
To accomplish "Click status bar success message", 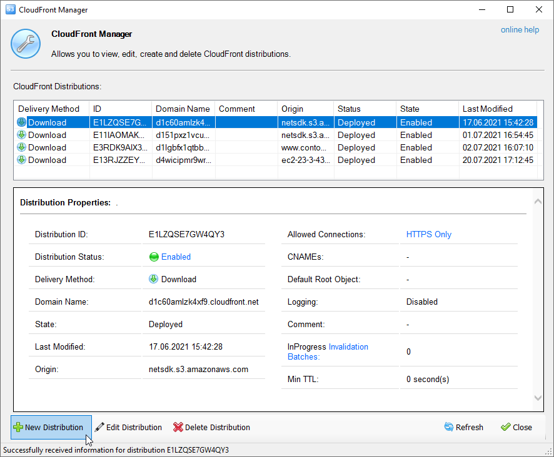I will pyautogui.click(x=116, y=450).
